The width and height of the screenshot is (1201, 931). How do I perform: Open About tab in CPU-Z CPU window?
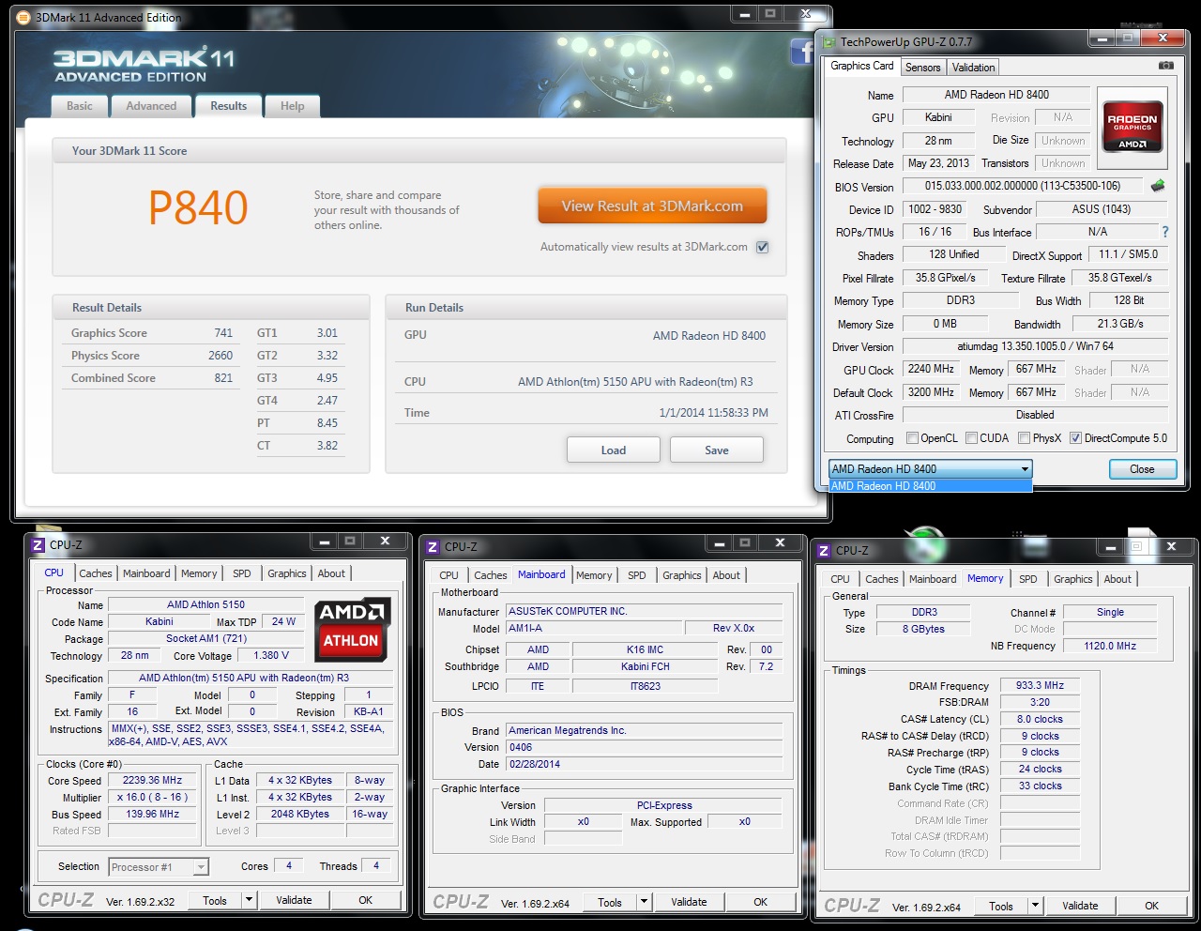(331, 573)
